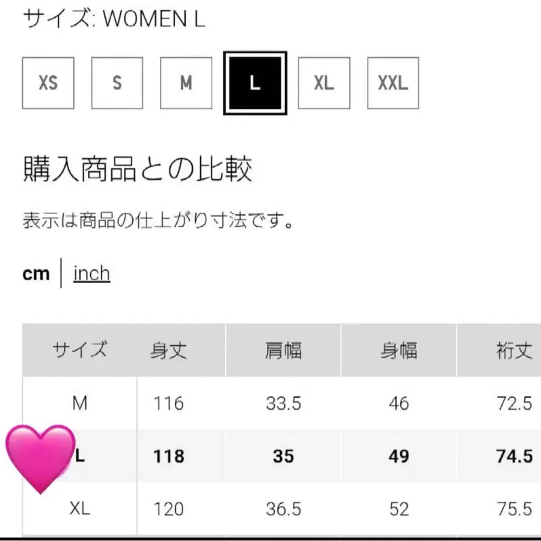Select the cm unit display
The height and width of the screenshot is (541, 541).
(x=37, y=273)
